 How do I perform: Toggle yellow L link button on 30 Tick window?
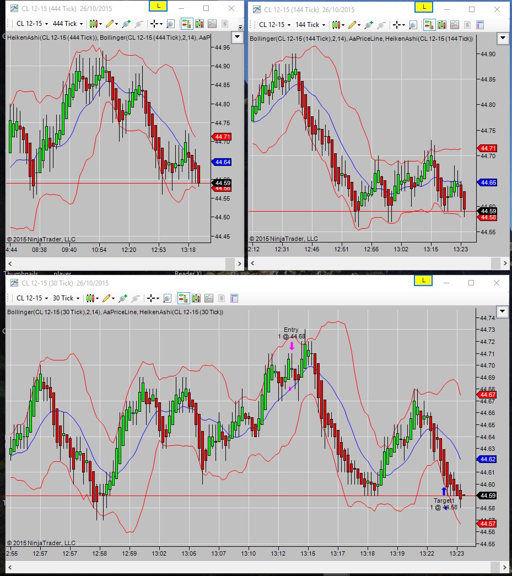pyautogui.click(x=423, y=281)
